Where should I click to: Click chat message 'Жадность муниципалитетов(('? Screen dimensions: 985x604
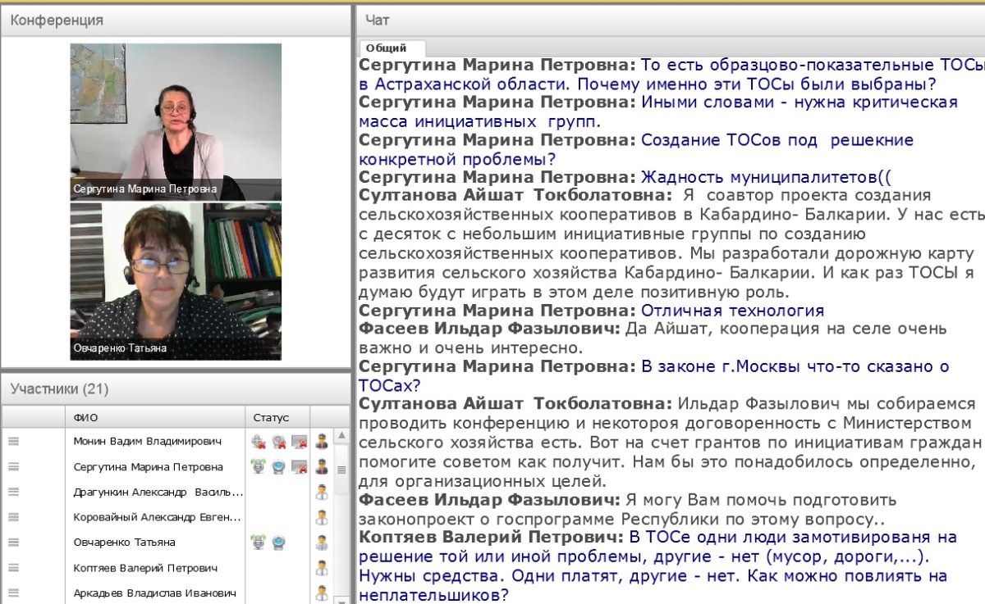click(x=766, y=177)
